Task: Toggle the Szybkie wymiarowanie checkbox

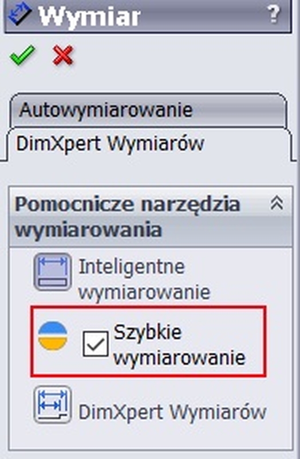Action: [x=96, y=344]
